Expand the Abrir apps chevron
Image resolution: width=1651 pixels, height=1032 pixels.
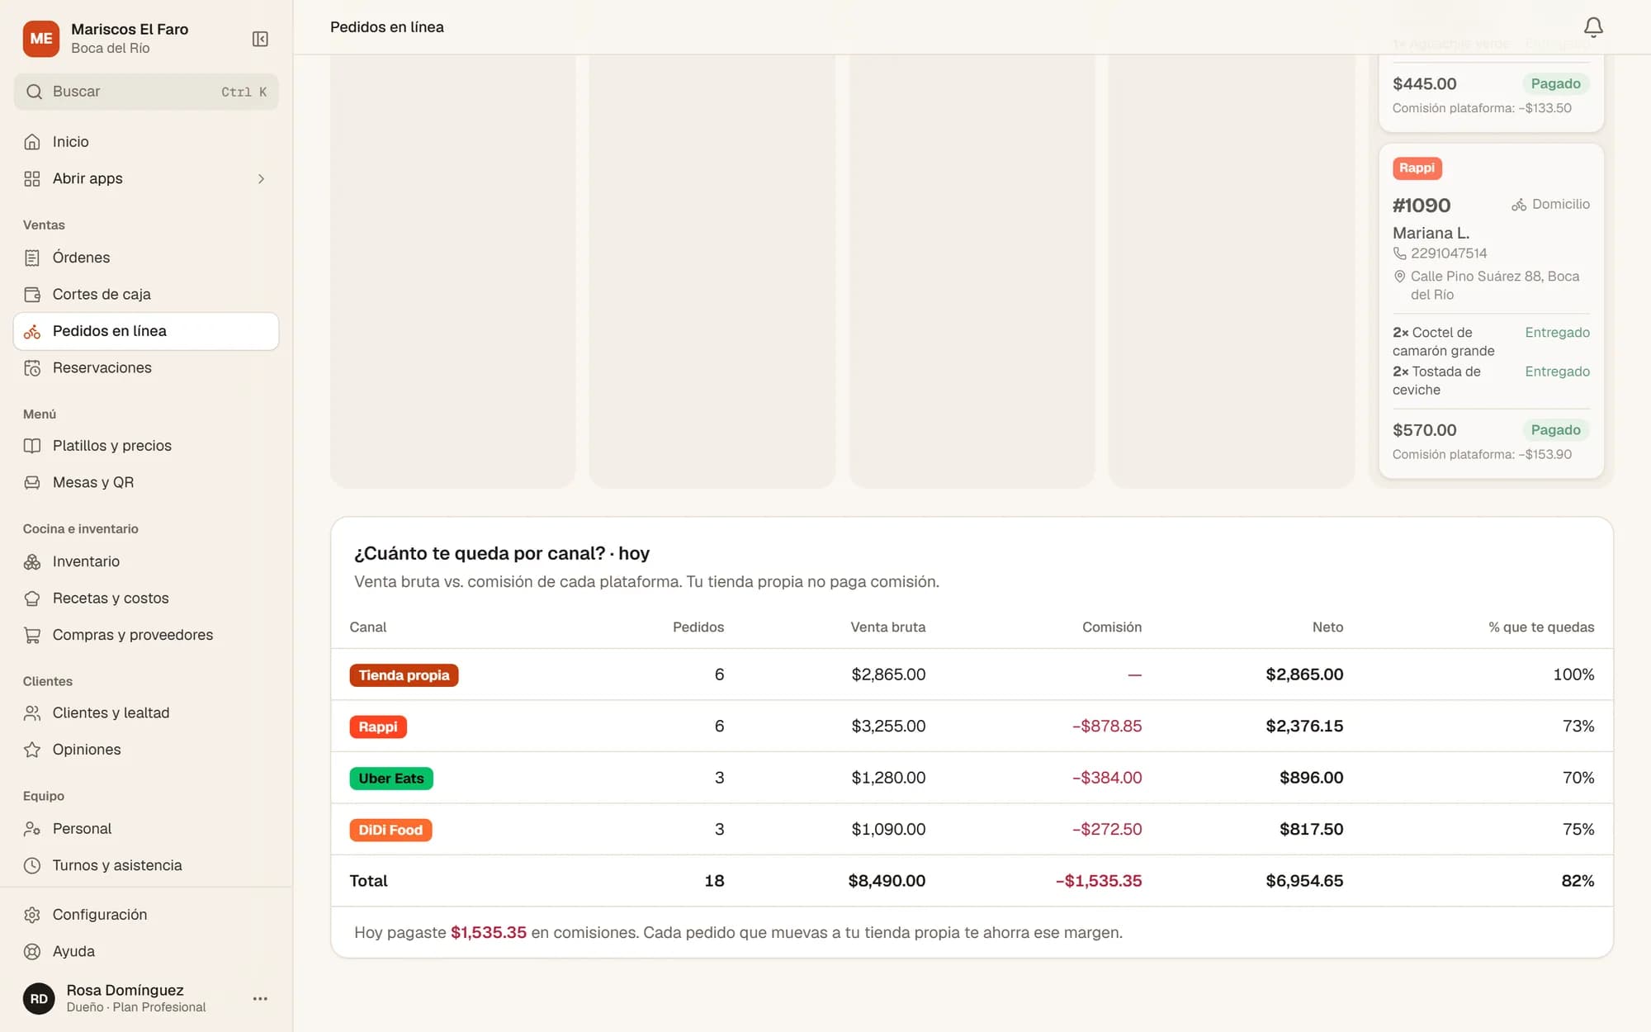pos(261,178)
